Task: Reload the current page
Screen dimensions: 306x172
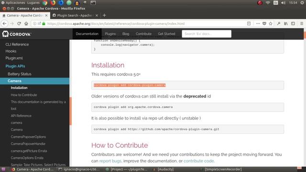Action: click(x=19, y=23)
